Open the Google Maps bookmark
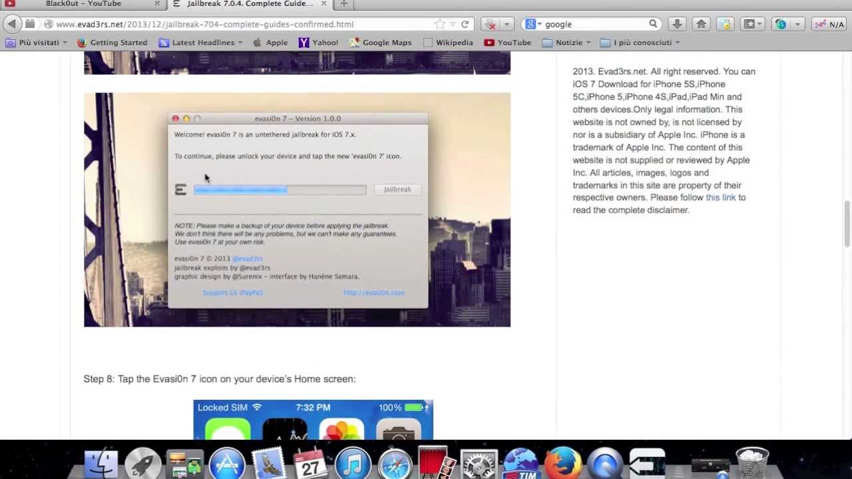Screen dimensions: 852x479 (380, 43)
